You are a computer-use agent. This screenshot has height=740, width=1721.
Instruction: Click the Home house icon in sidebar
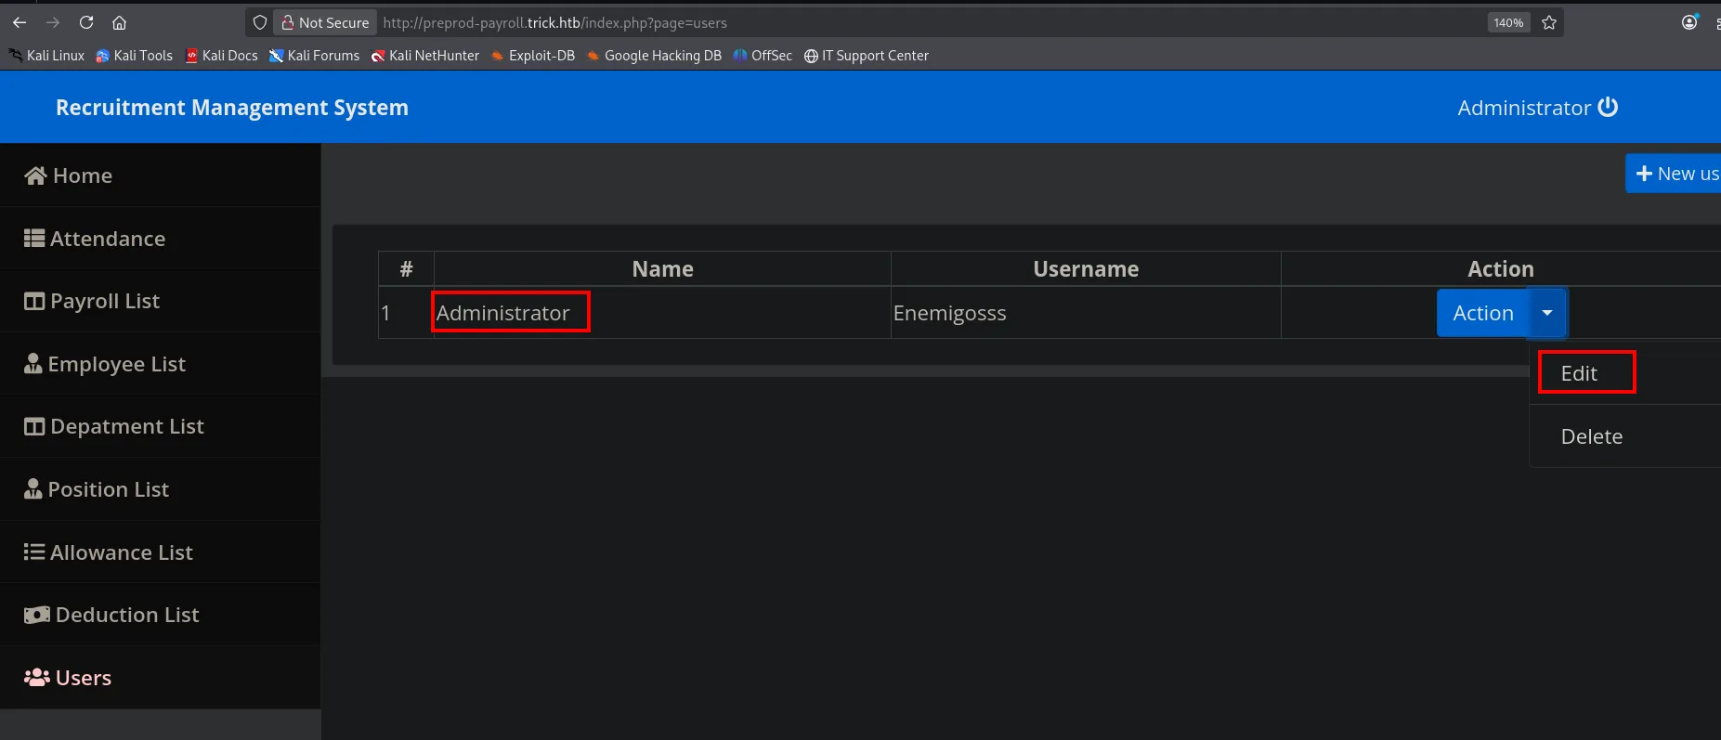(x=35, y=175)
